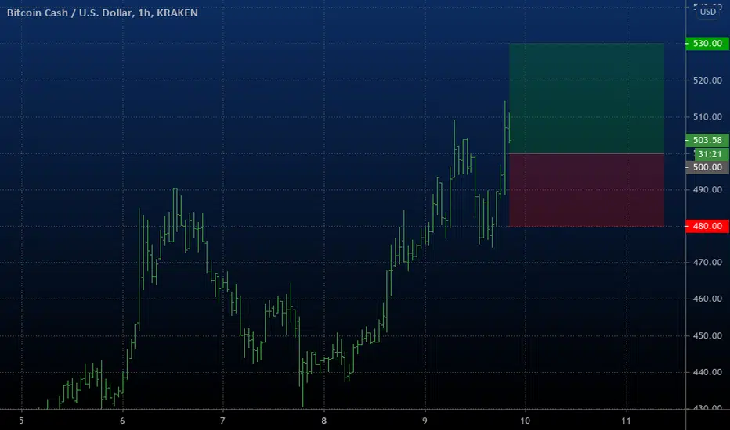Click date label 11 on the time axis
730x430 pixels.
[x=626, y=421]
